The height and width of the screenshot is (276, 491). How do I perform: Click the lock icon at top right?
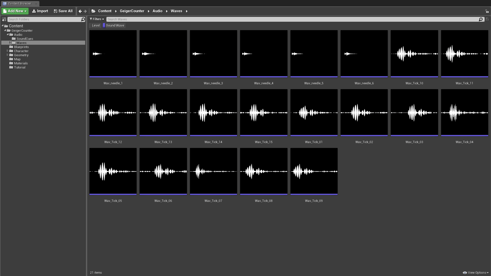(487, 11)
